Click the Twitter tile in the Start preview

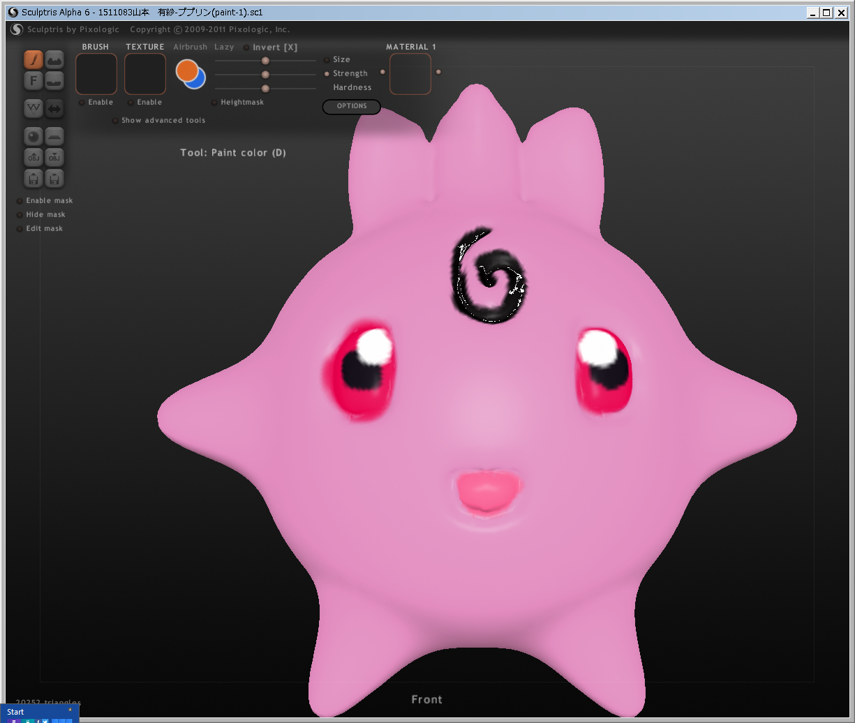(x=45, y=721)
